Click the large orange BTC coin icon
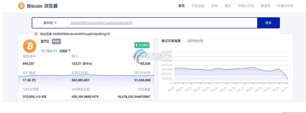This screenshot has height=113, width=306. point(30,46)
